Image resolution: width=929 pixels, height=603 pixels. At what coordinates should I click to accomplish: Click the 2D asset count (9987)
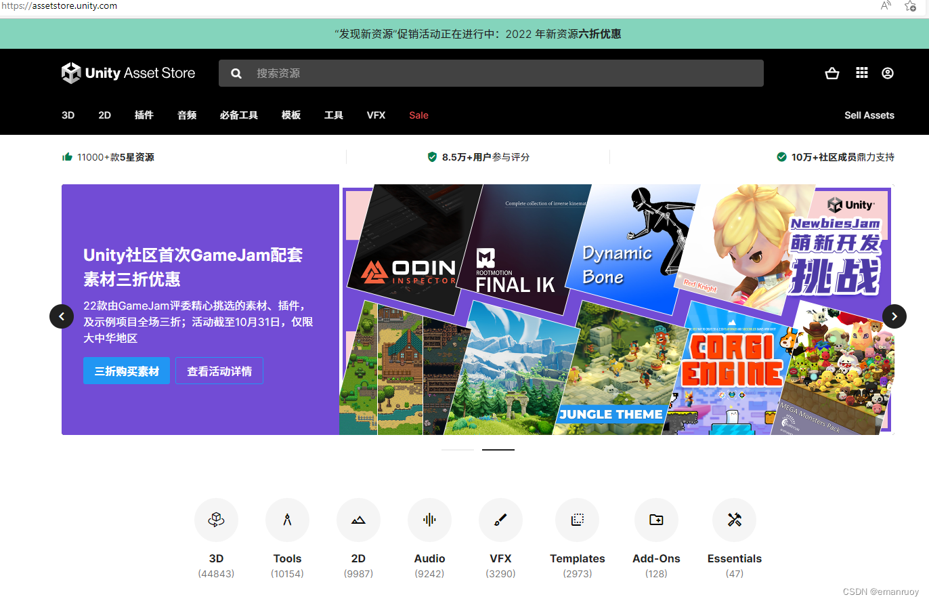[x=358, y=574]
